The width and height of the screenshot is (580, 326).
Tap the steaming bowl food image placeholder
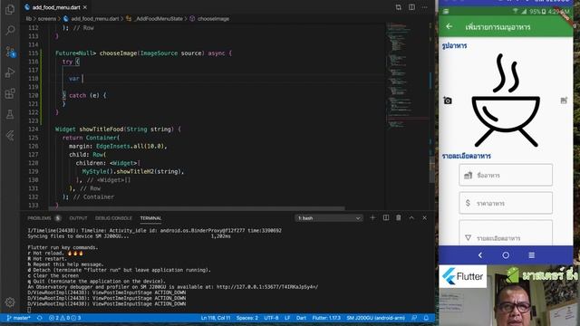[506, 101]
